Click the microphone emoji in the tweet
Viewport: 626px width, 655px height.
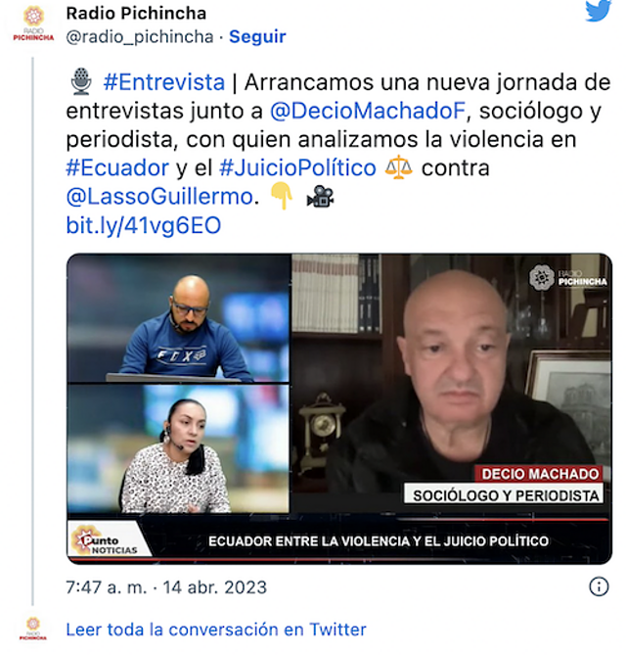81,81
